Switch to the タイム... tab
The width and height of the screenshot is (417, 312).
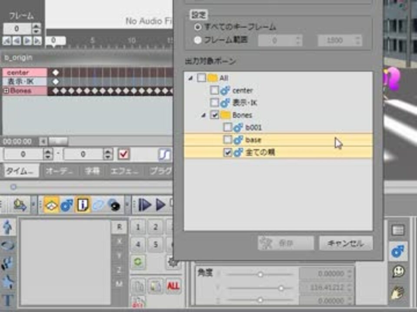pyautogui.click(x=21, y=171)
